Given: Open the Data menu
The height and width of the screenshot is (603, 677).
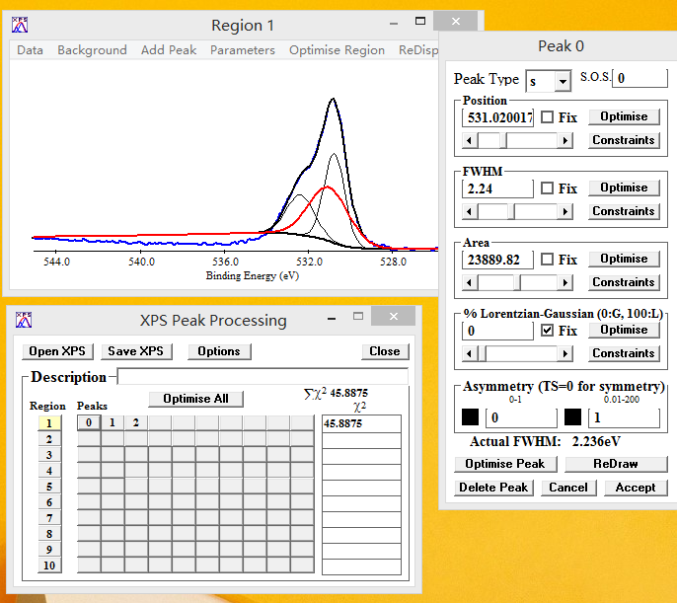Looking at the screenshot, I should [x=30, y=50].
